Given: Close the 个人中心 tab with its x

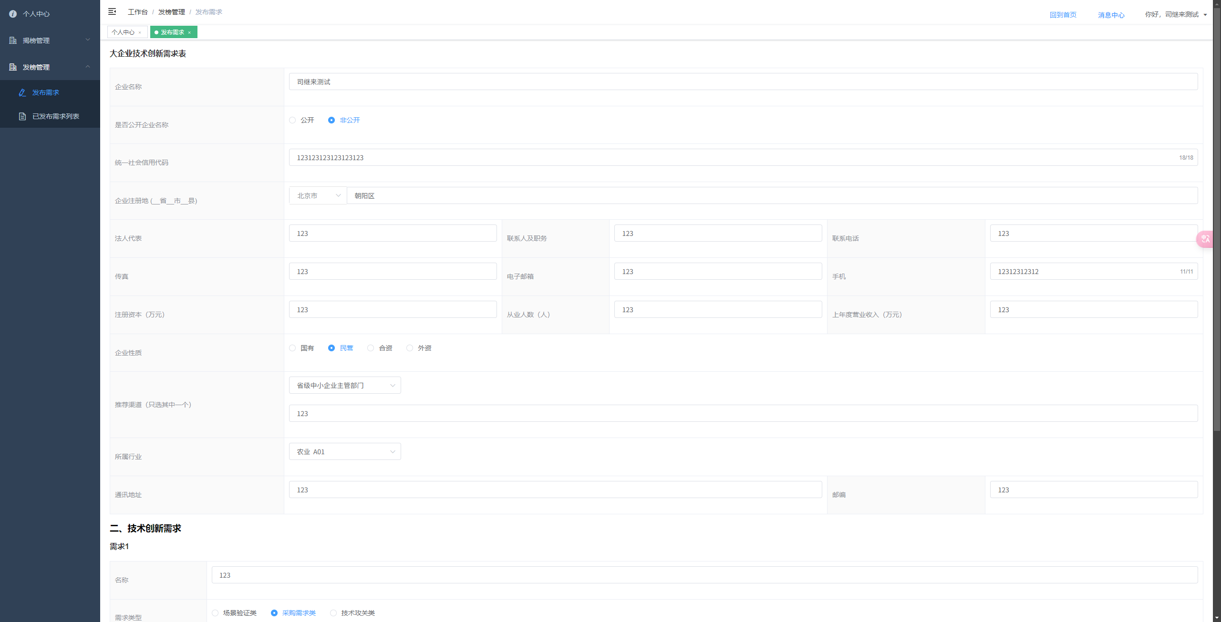Looking at the screenshot, I should [140, 32].
